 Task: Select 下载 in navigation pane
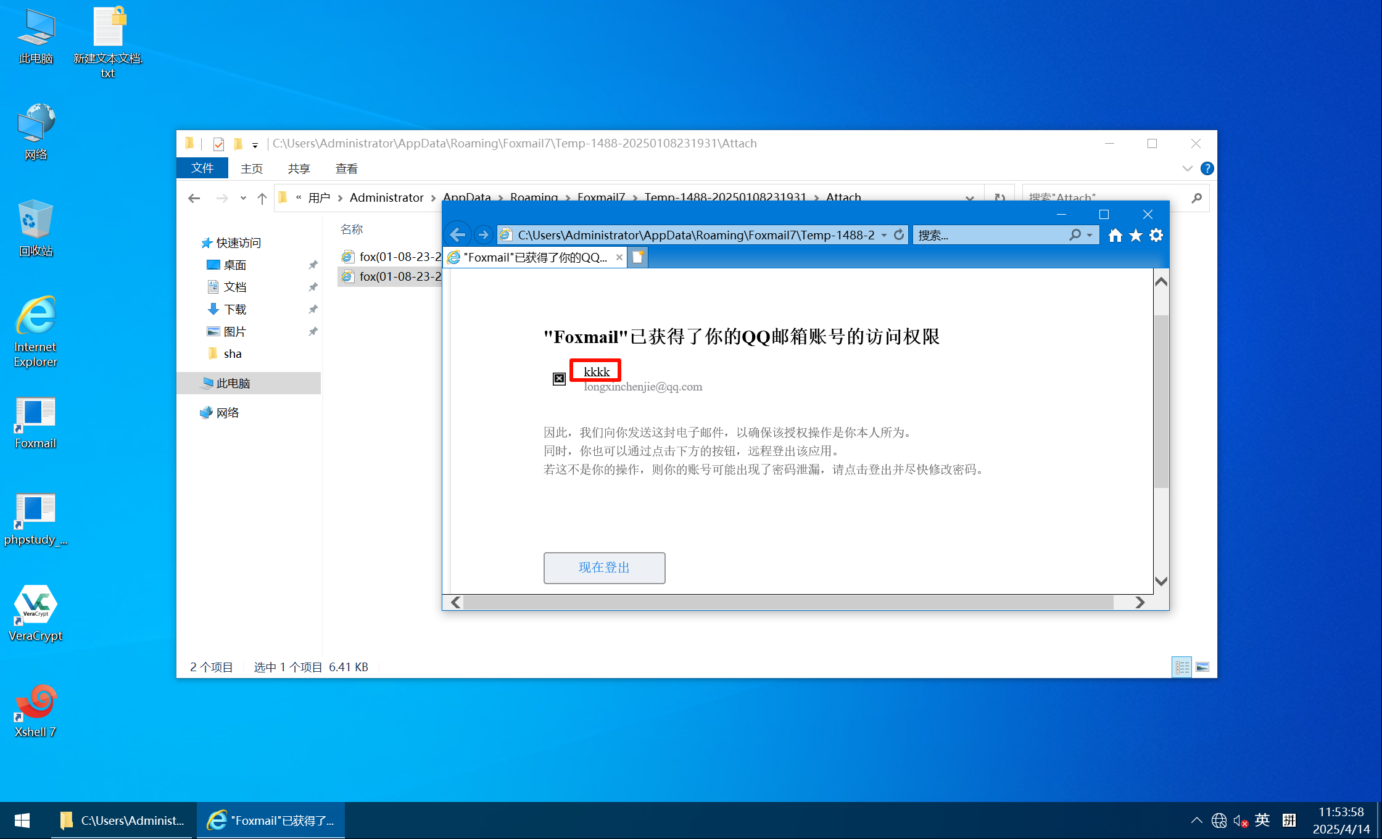(235, 309)
